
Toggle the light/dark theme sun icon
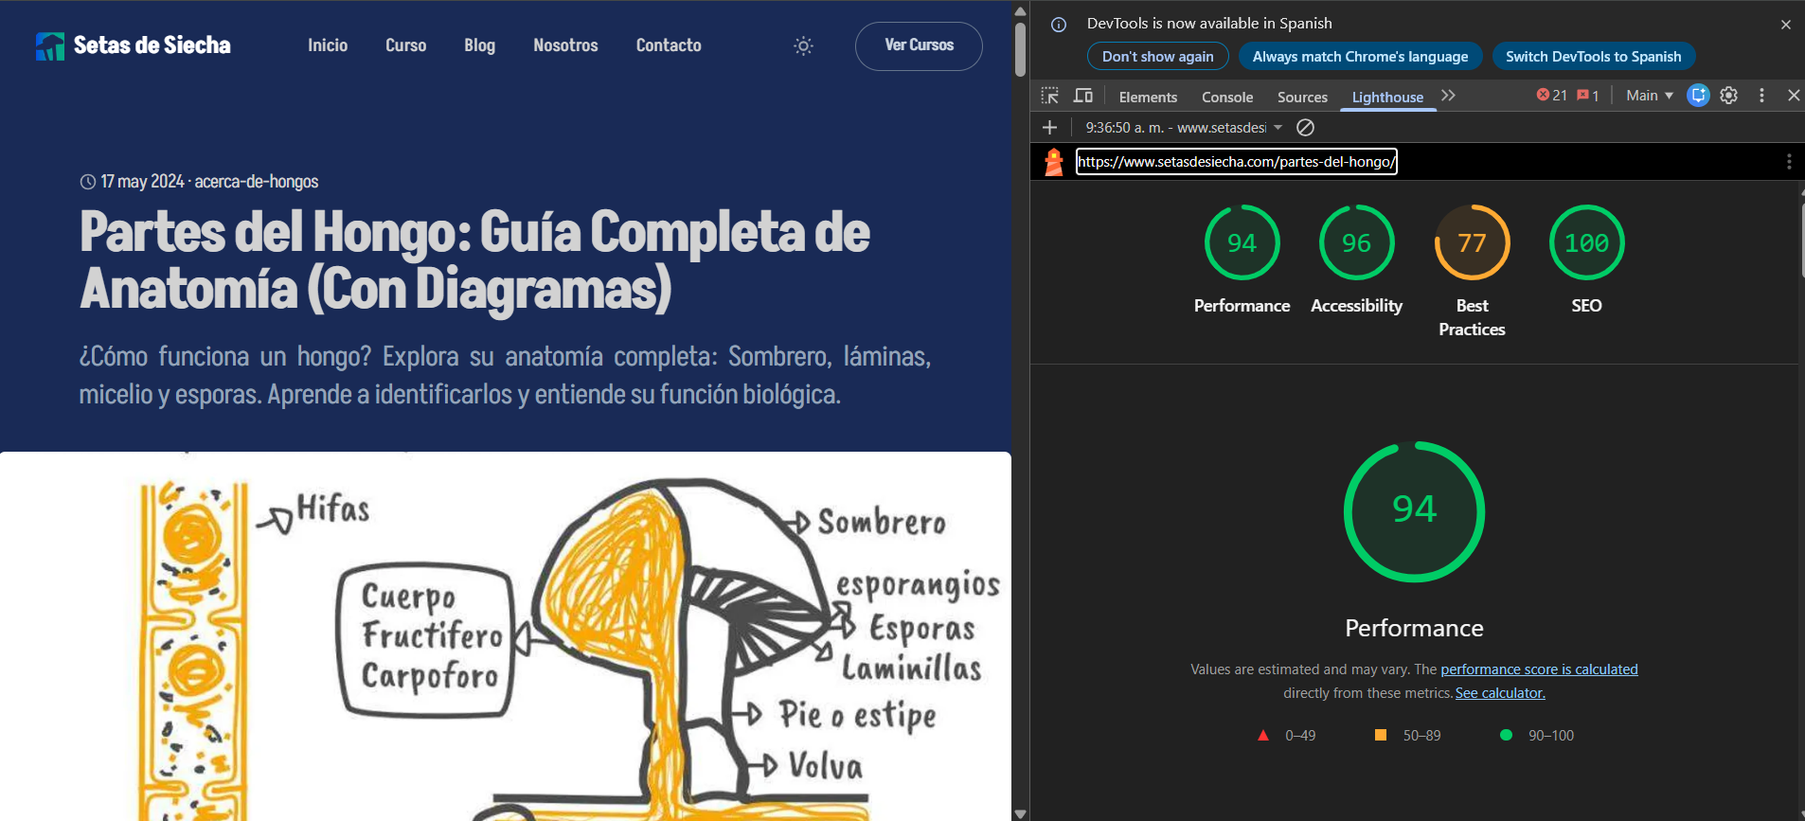(x=803, y=45)
